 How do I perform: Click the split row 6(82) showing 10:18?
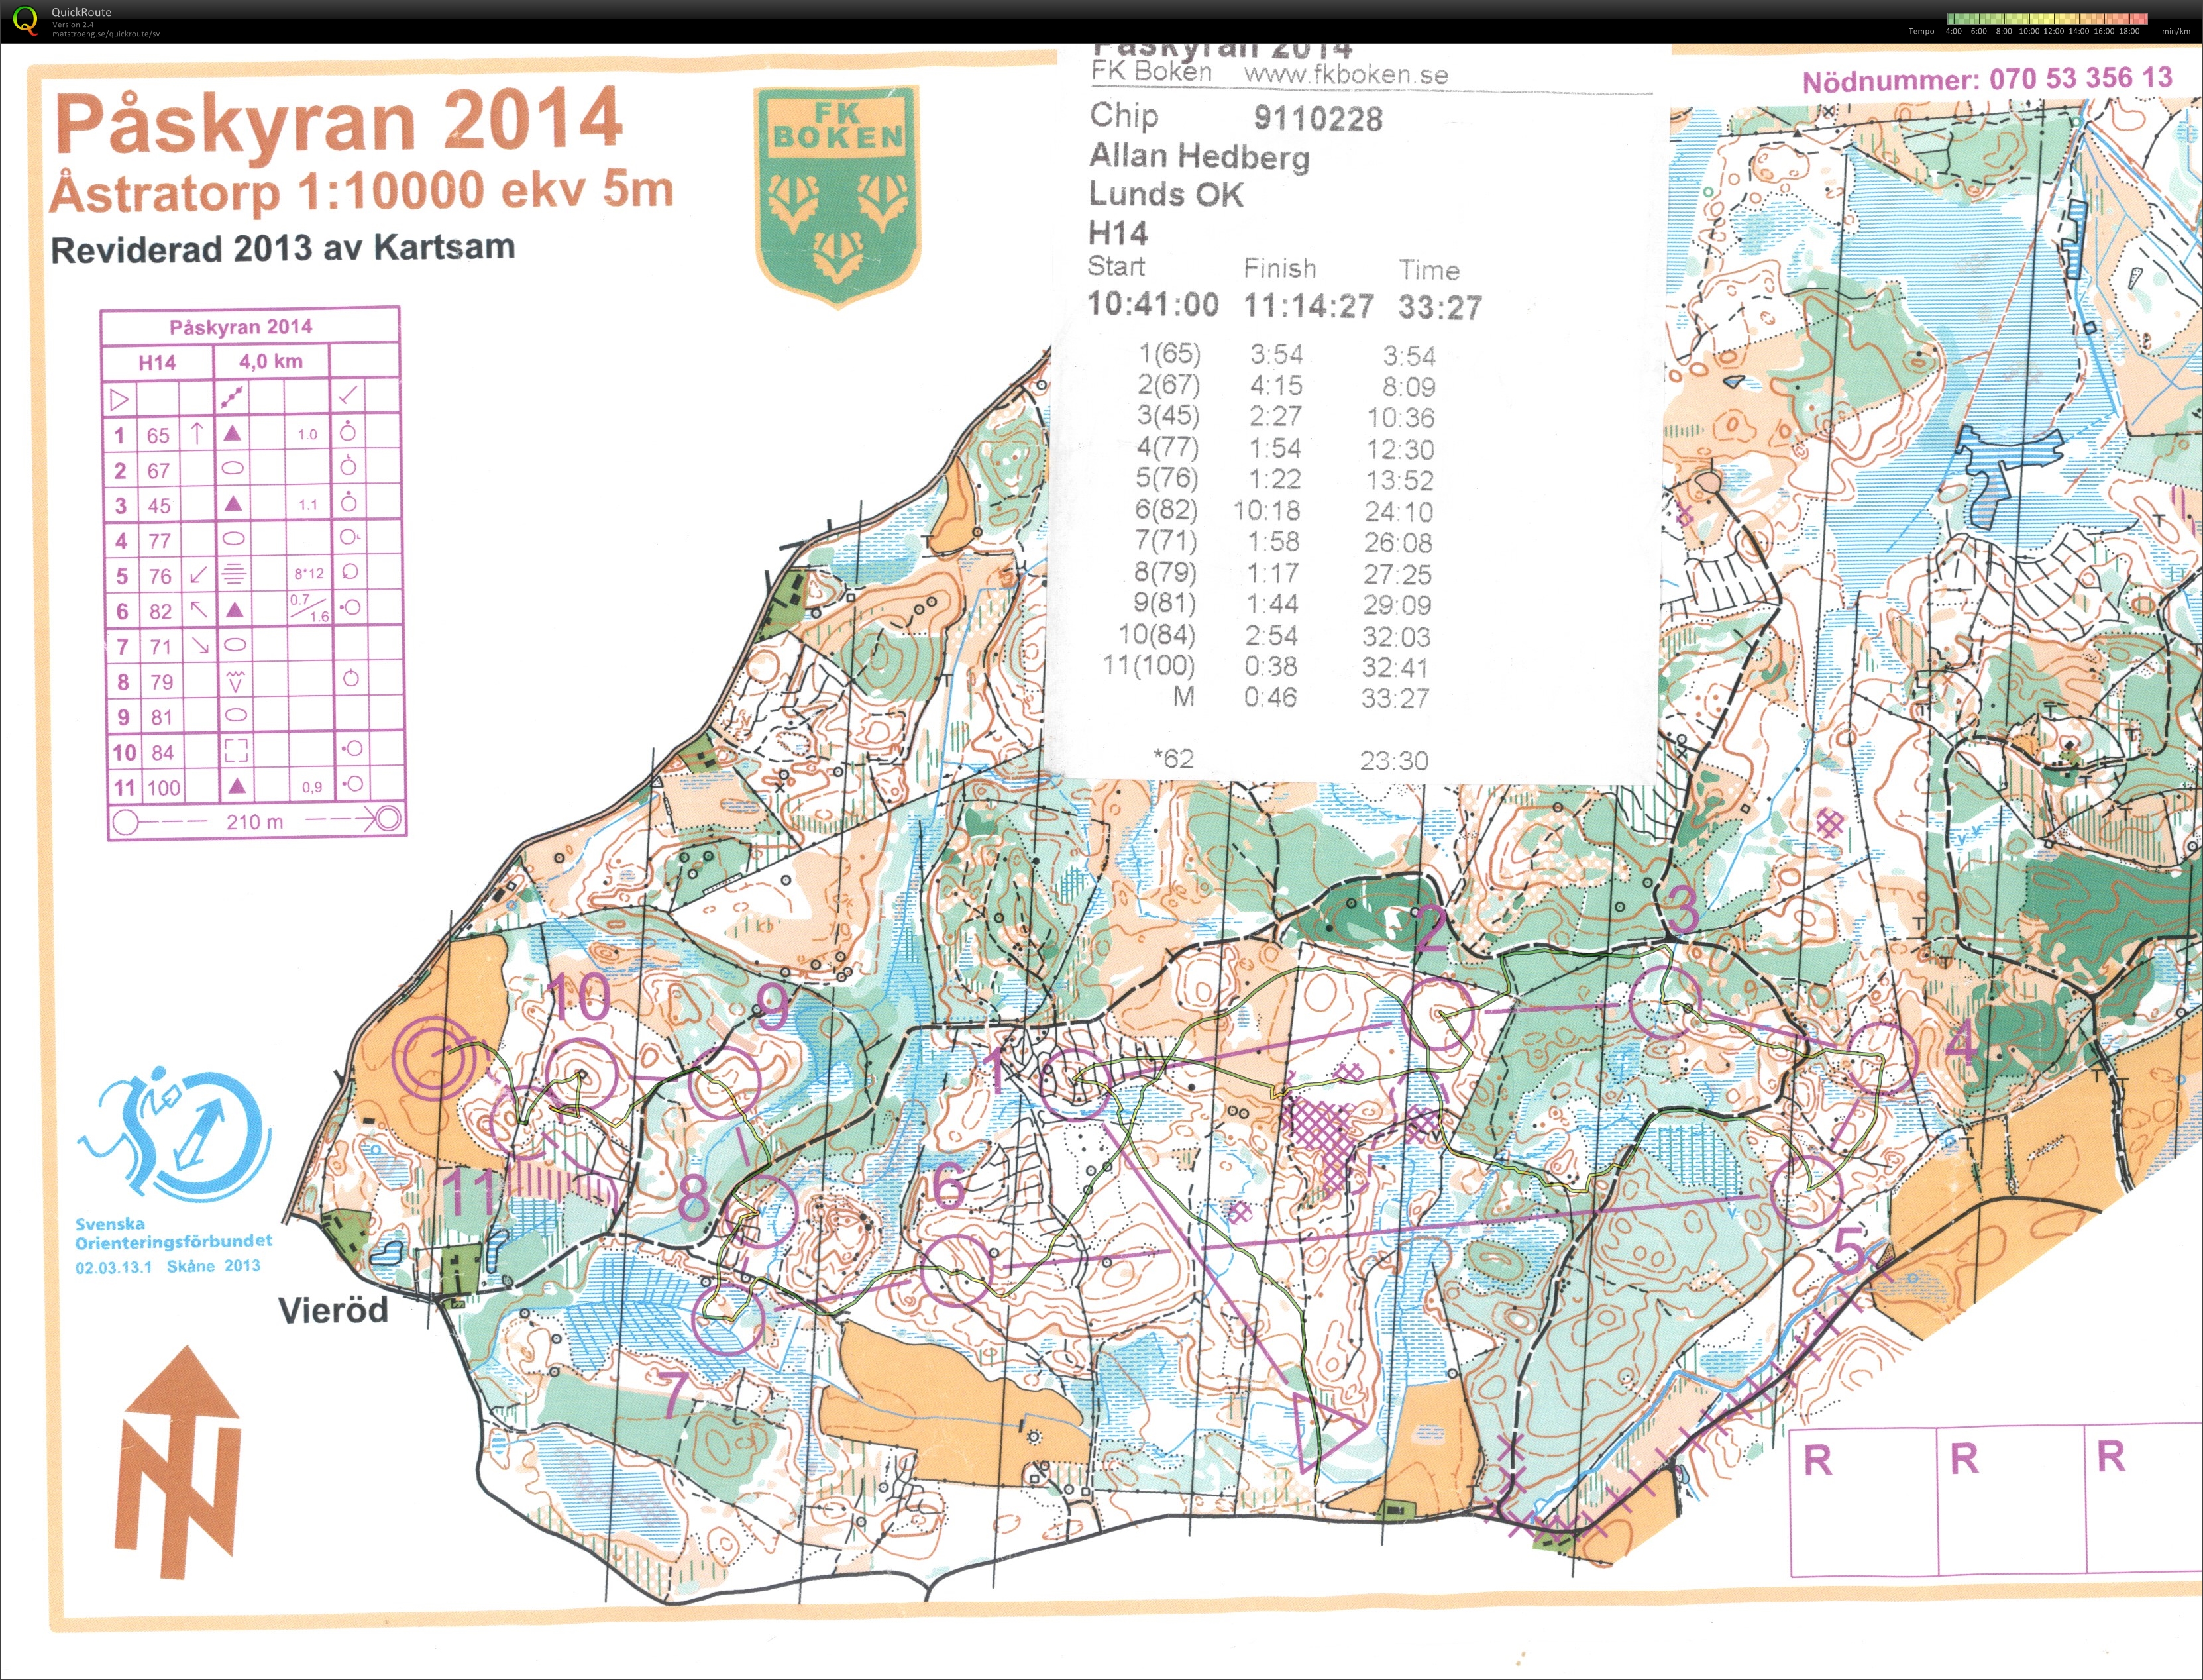pyautogui.click(x=1283, y=511)
